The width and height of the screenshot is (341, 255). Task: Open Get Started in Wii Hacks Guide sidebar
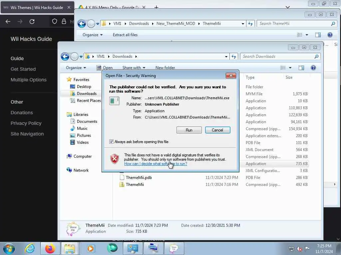coord(23,69)
